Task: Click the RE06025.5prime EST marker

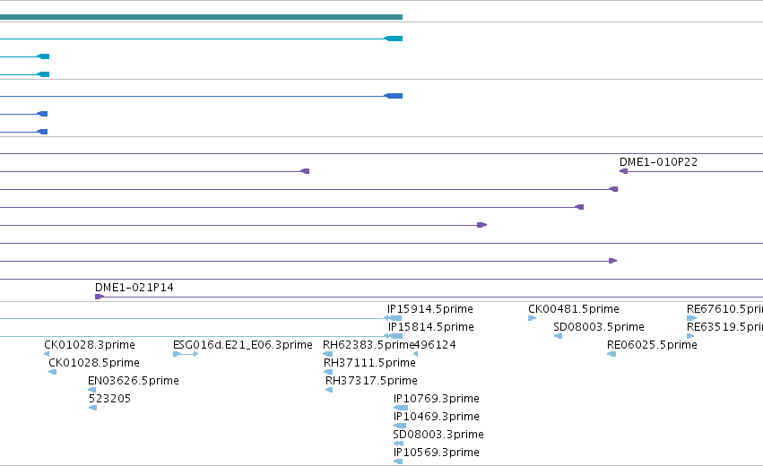Action: tap(611, 354)
